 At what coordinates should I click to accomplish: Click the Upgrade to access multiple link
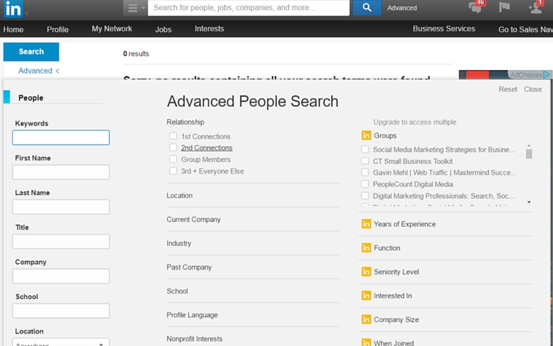pos(415,122)
